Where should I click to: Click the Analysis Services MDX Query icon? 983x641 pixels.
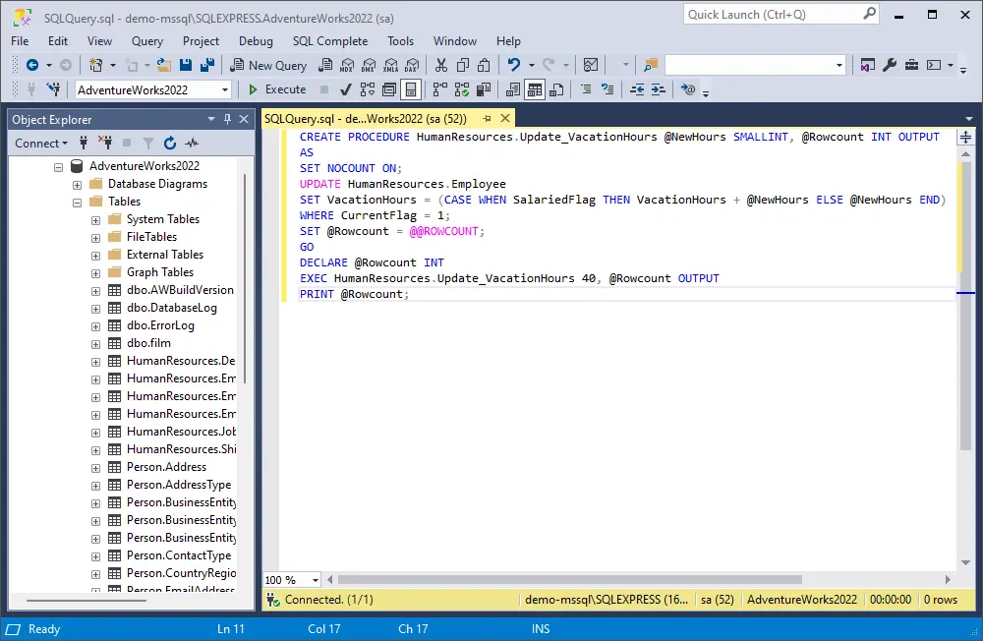click(346, 65)
